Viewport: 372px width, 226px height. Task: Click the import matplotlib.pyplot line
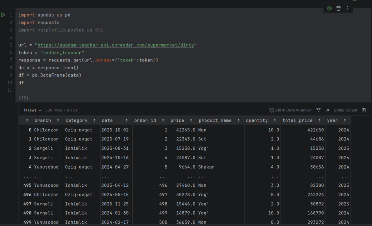(x=61, y=30)
